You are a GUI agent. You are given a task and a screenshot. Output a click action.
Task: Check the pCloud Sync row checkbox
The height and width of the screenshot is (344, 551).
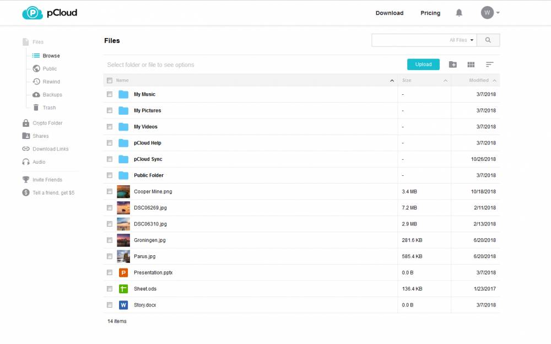pyautogui.click(x=110, y=159)
